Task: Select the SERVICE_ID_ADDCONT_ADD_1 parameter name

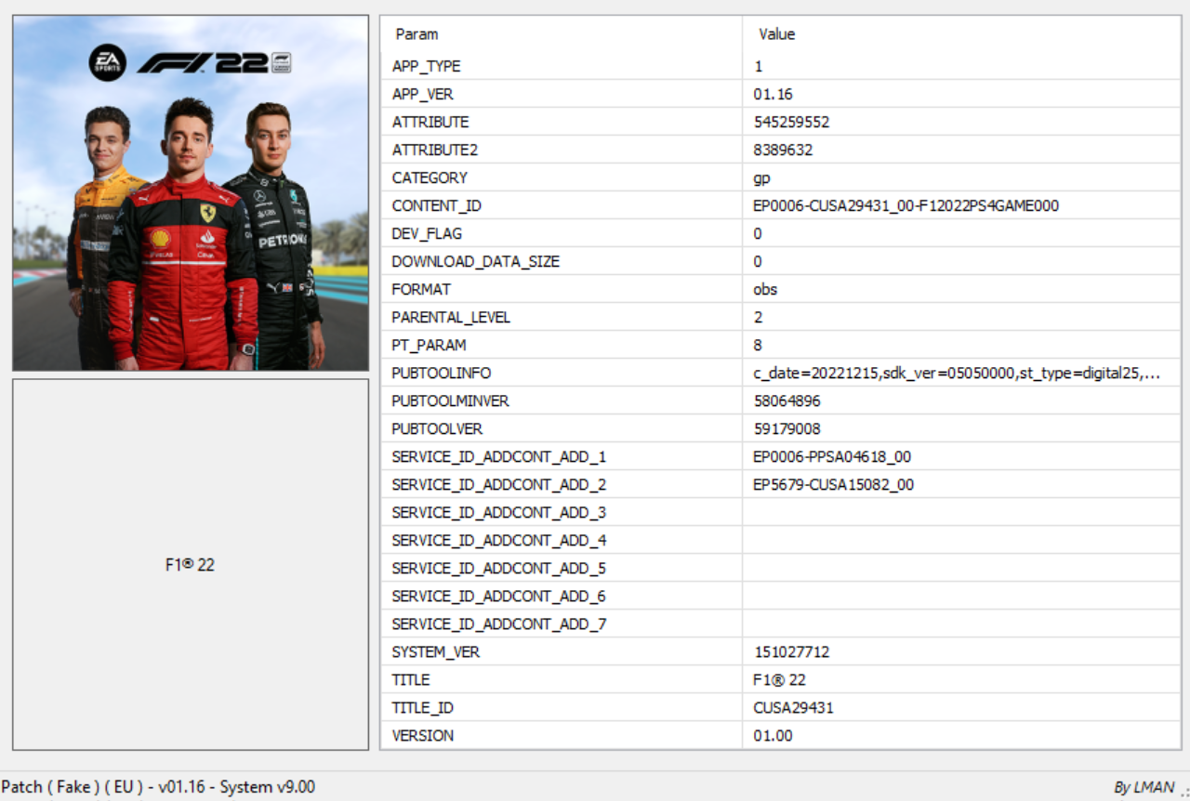Action: click(498, 456)
